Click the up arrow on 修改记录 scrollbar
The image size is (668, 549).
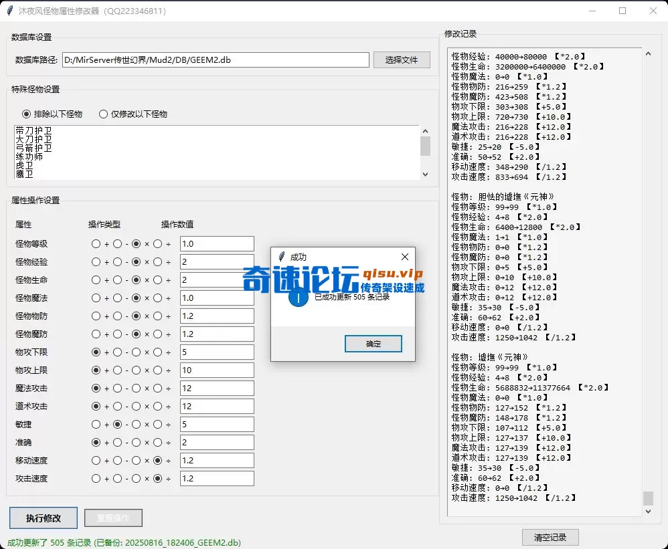[x=648, y=53]
